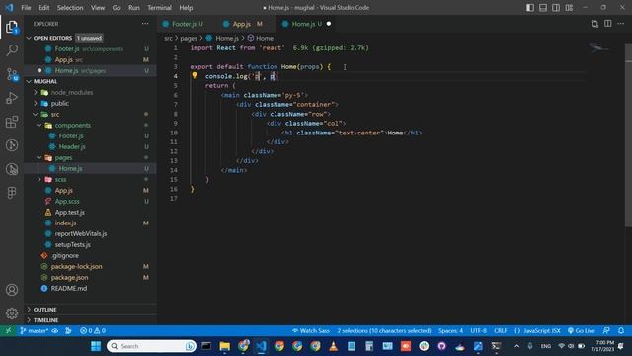The image size is (632, 356).
Task: Click the taskbar Search box
Action: point(151,346)
